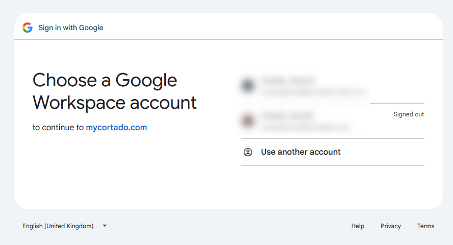Open the Privacy link
Image resolution: width=453 pixels, height=245 pixels.
391,226
